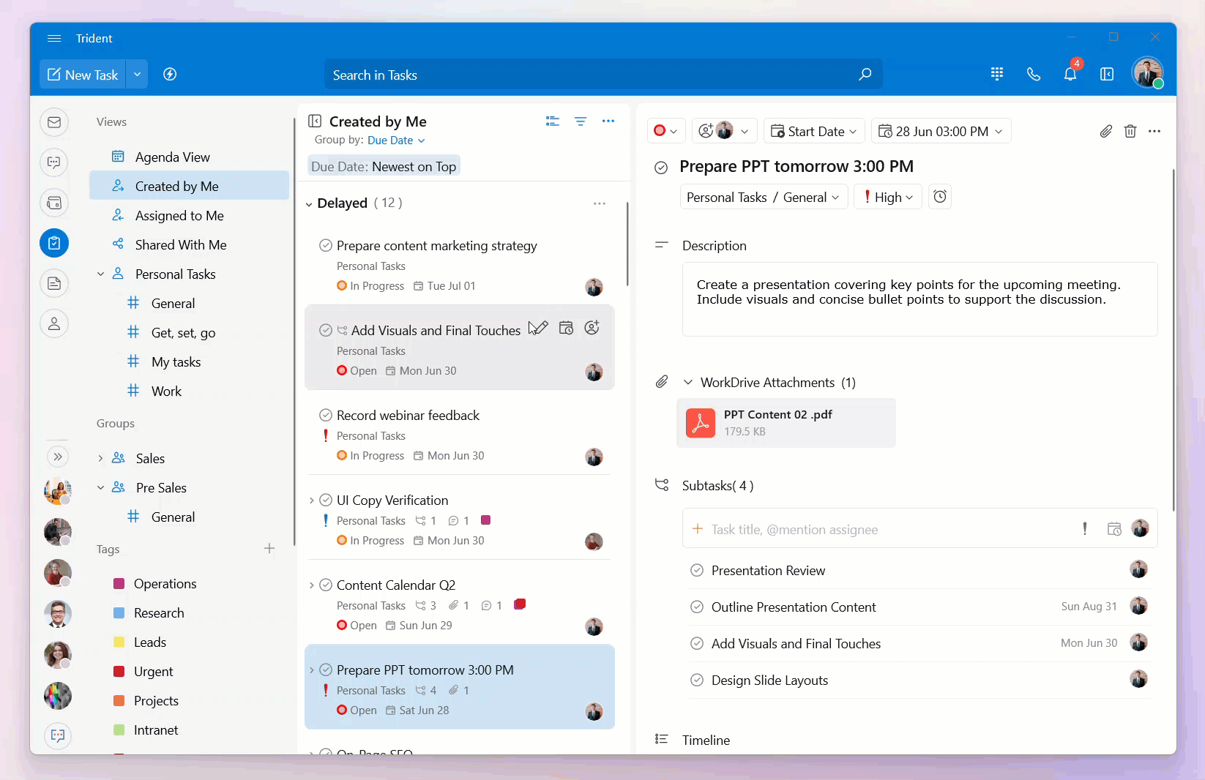Image resolution: width=1205 pixels, height=780 pixels.
Task: Collapse the task list panel icon
Action: [x=315, y=121]
